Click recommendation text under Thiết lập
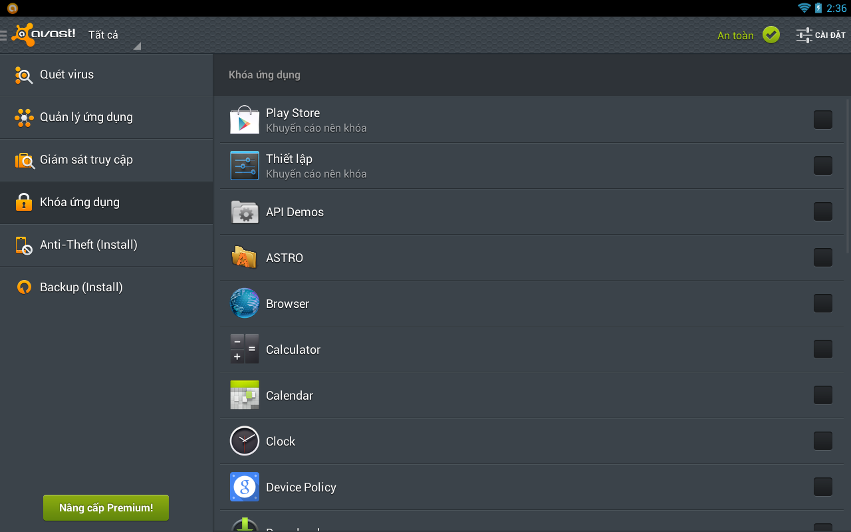Image resolution: width=851 pixels, height=532 pixels. (x=316, y=174)
